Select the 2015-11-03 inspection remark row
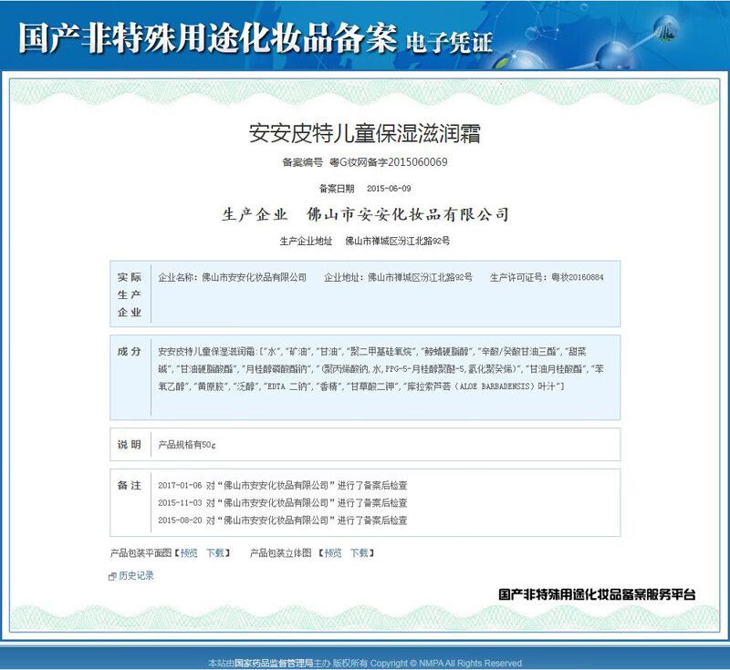The width and height of the screenshot is (730, 670). click(x=283, y=502)
